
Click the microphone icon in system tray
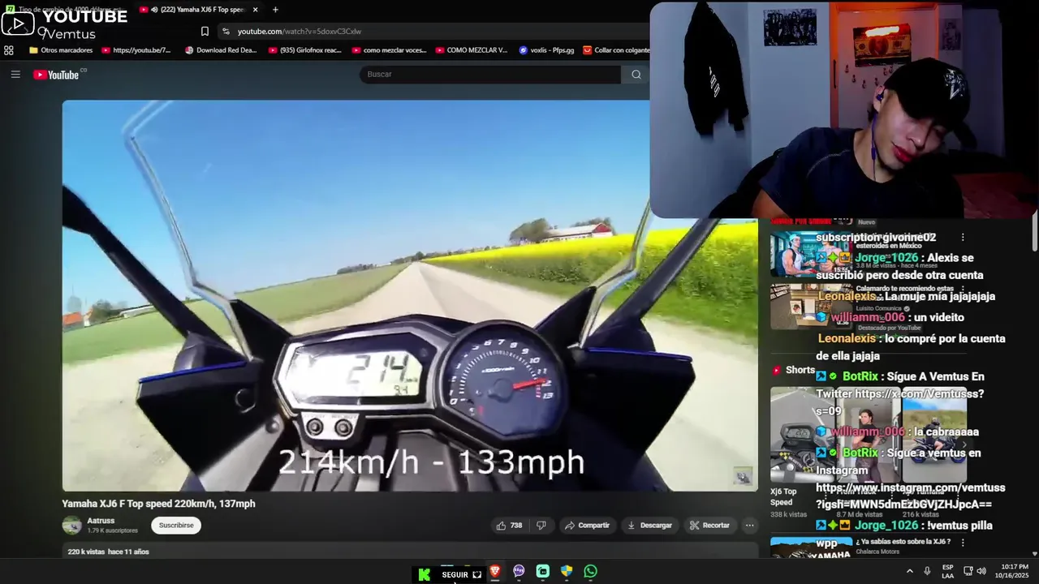(x=927, y=571)
